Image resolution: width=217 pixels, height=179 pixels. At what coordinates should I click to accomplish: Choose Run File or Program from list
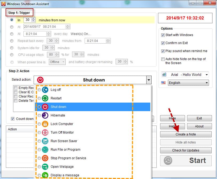point(65,150)
